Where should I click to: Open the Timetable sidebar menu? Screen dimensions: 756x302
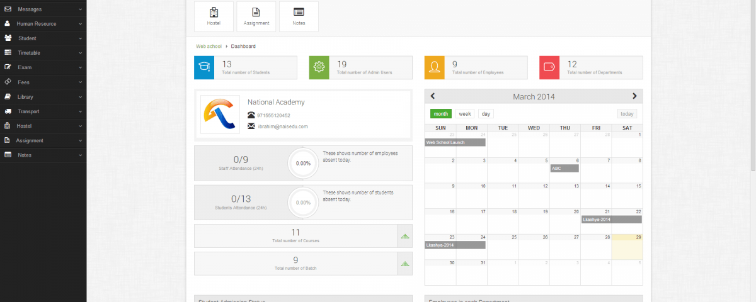coord(43,53)
